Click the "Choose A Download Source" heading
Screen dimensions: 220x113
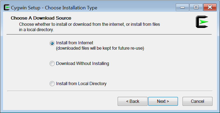[x=41, y=18]
